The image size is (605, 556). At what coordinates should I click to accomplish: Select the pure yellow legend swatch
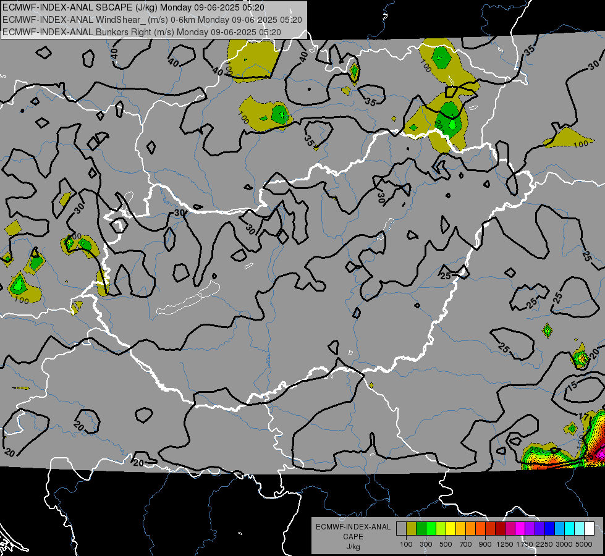tap(451, 529)
